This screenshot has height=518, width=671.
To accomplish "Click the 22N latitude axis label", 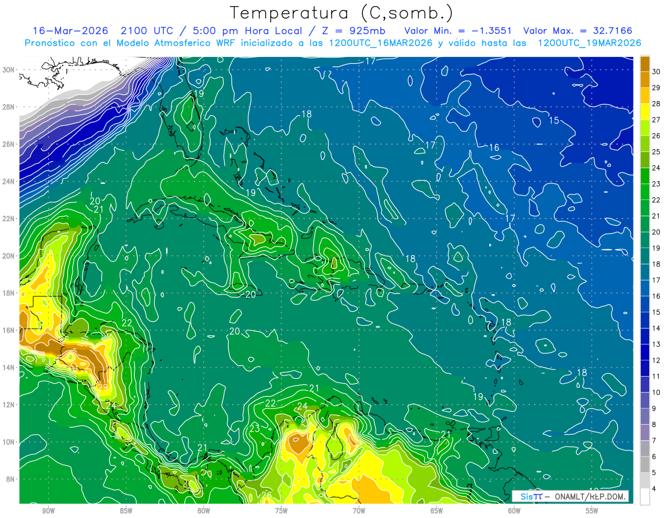I will click(x=10, y=218).
